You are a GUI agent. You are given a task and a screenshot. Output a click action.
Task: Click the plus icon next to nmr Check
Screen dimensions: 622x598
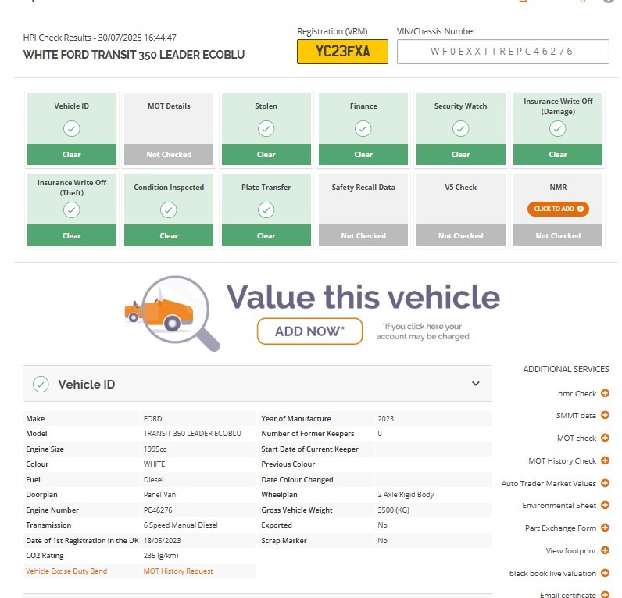pos(605,393)
